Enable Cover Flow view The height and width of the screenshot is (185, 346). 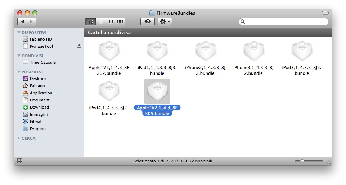tap(120, 22)
